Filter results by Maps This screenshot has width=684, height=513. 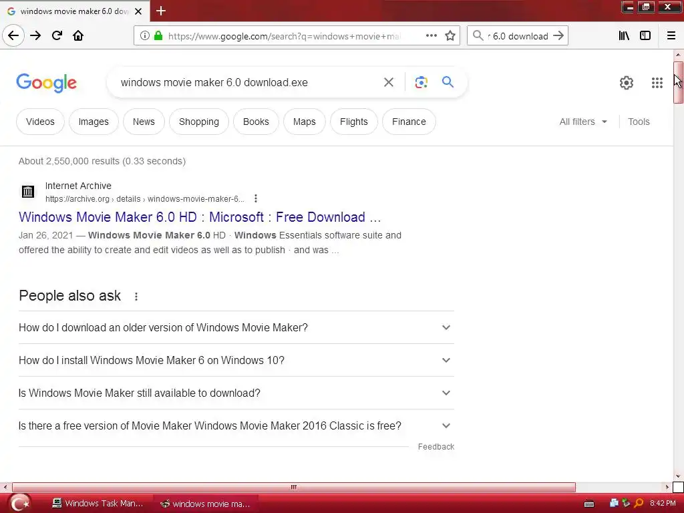(x=304, y=122)
